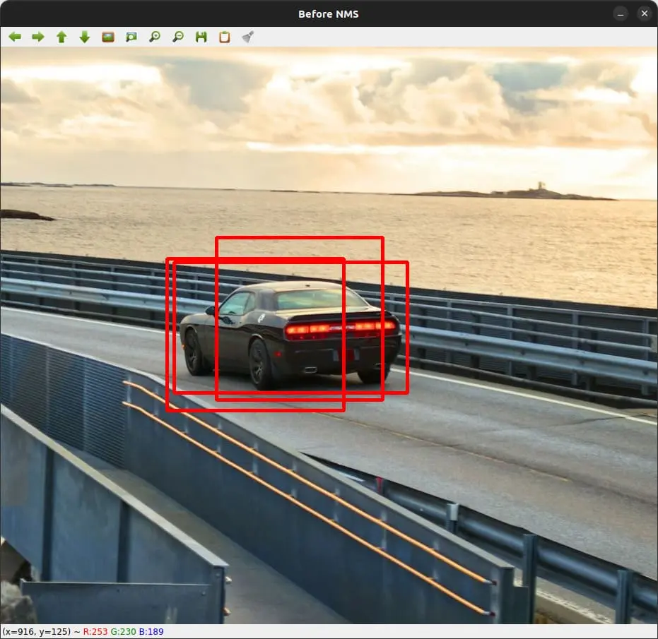Click the pan right arrow icon
The height and width of the screenshot is (639, 658).
click(x=37, y=37)
